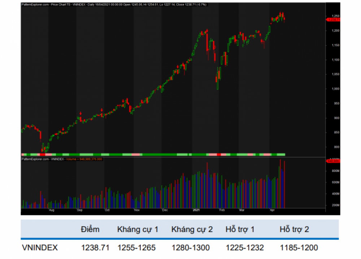The width and height of the screenshot is (361, 259).
Task: Click the 1280-1300 resistance value cell
Action: tap(191, 248)
